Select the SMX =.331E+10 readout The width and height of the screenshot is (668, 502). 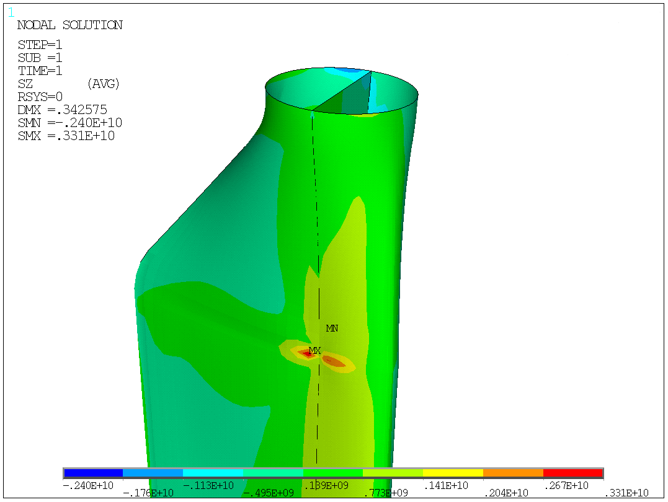[x=66, y=136]
